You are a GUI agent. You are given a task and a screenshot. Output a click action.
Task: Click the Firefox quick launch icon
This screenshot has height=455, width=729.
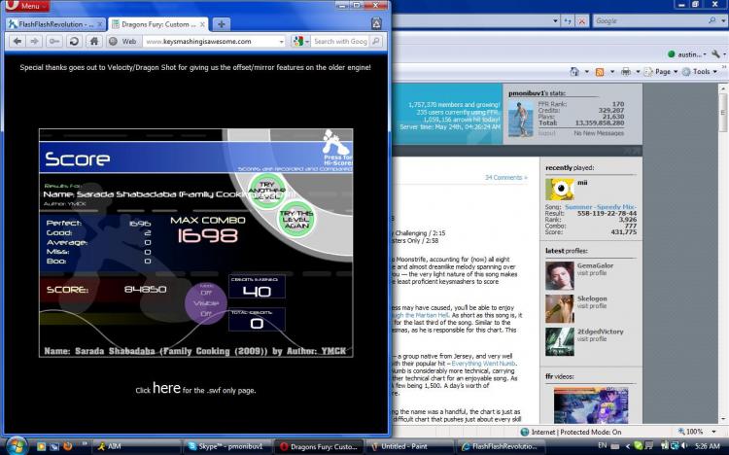click(67, 446)
